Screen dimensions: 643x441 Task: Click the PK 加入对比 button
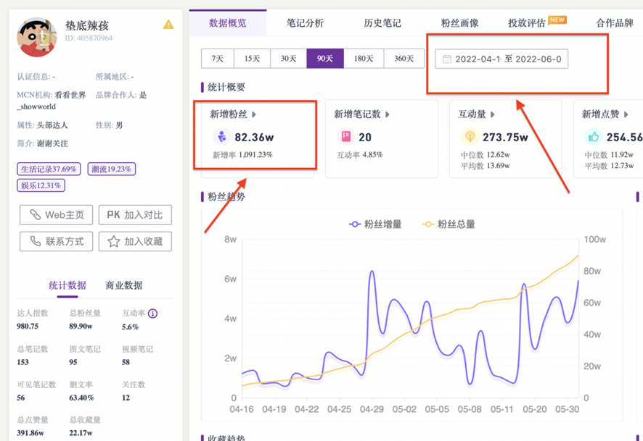[135, 215]
